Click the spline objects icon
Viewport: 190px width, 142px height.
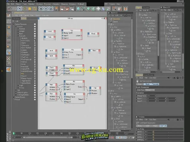[x=83, y=9]
